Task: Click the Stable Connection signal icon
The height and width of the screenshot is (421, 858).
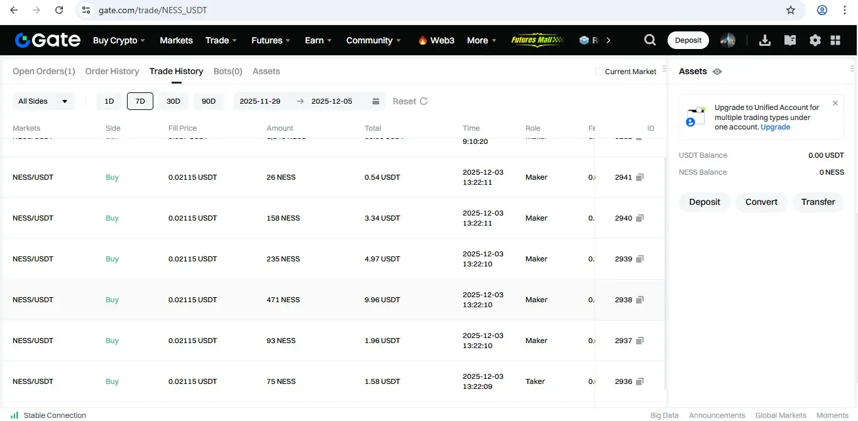Action: (14, 415)
